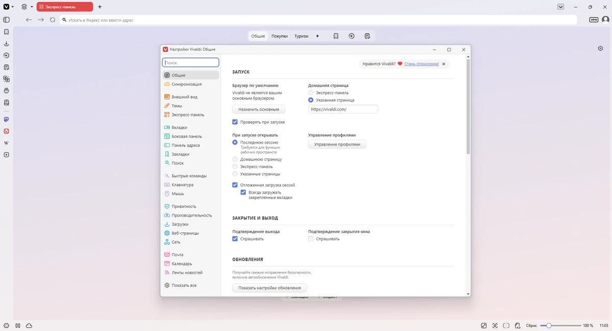Screen dimensions: 612x331
Task: Open the user profile avatar
Action: point(605,20)
